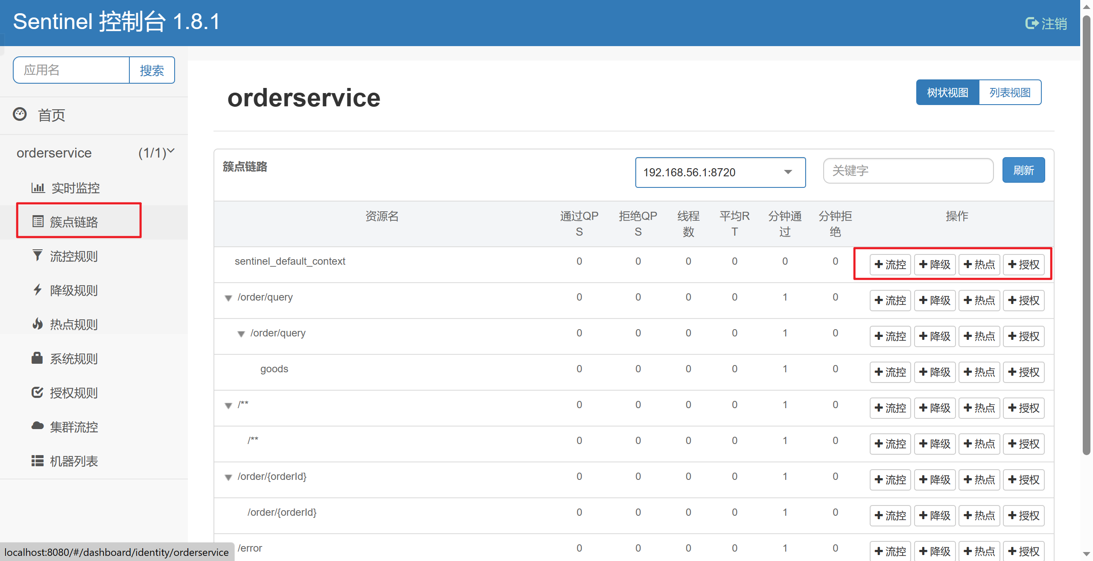
Task: Add 流控 rule for sentinel_default_context
Action: [x=890, y=265]
